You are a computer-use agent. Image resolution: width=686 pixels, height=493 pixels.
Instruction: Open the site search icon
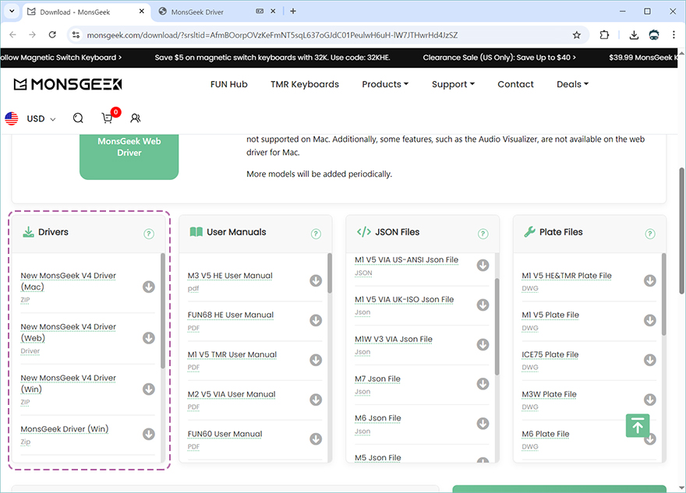tap(78, 118)
